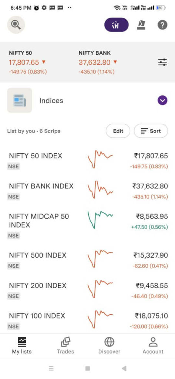Open the help question mark icon
This screenshot has width=175, height=379.
162,25
